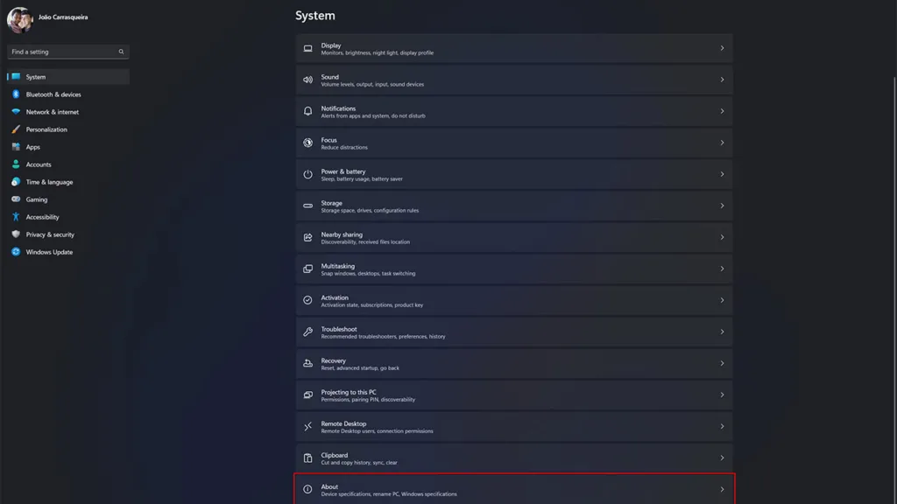
Task: Click the Focus icon
Action: coord(307,143)
